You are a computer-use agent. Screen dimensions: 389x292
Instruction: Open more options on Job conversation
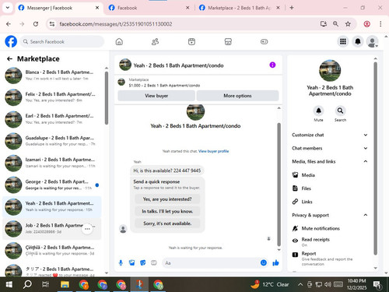click(87, 229)
